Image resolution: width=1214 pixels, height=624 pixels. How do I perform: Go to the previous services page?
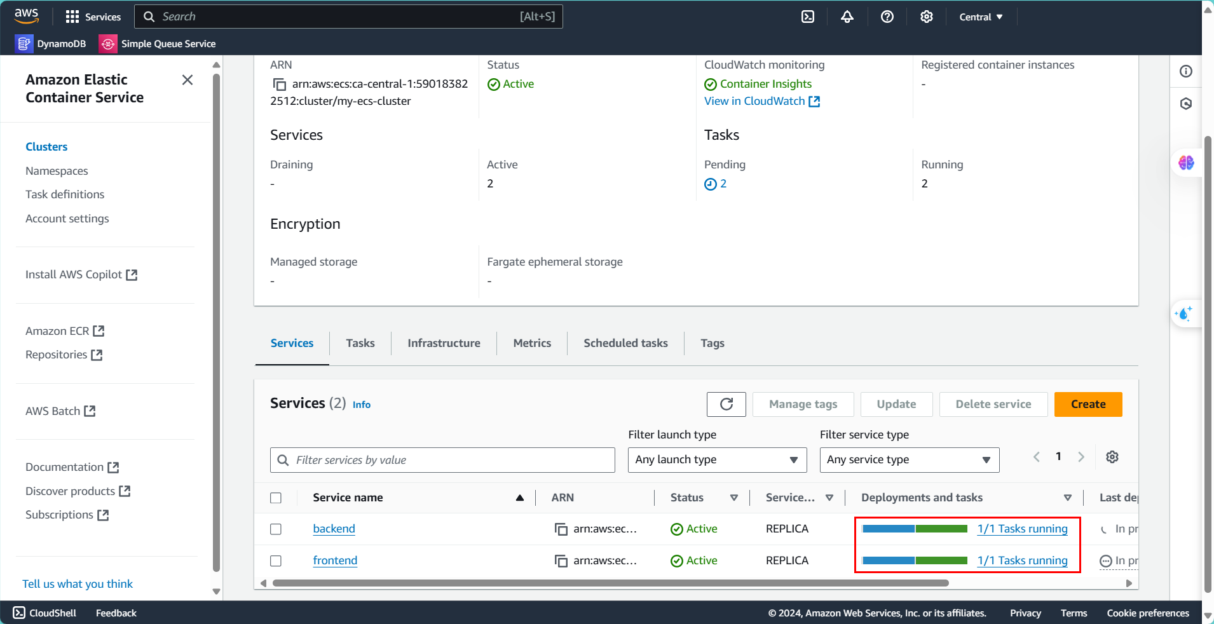pyautogui.click(x=1037, y=457)
